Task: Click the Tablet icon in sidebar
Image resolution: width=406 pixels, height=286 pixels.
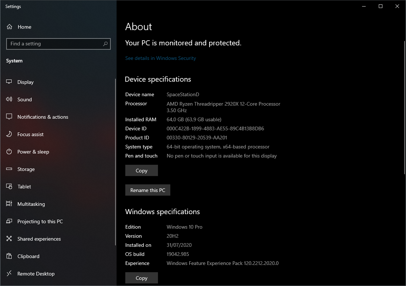Action: coord(9,187)
